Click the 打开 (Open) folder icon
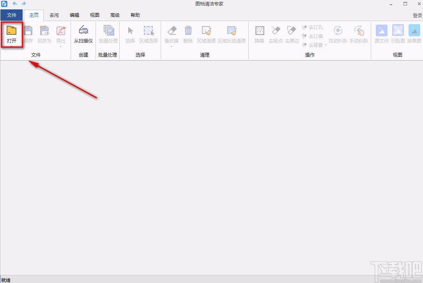This screenshot has height=283, width=423. (12, 31)
